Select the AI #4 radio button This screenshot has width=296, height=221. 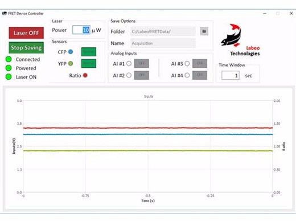187,75
